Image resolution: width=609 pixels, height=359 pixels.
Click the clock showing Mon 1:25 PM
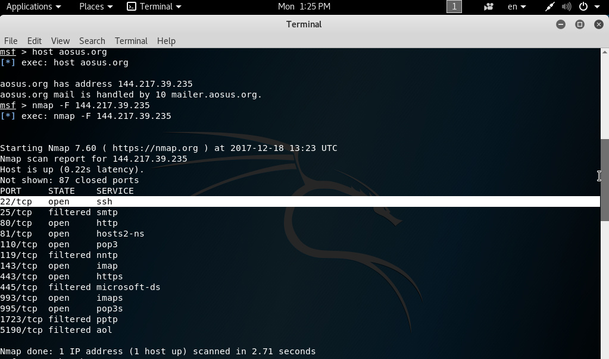point(304,7)
